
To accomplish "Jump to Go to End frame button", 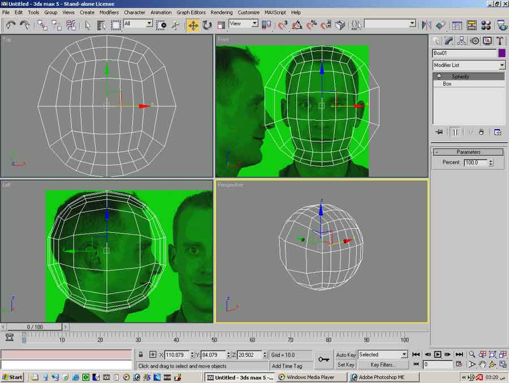I will coord(459,355).
